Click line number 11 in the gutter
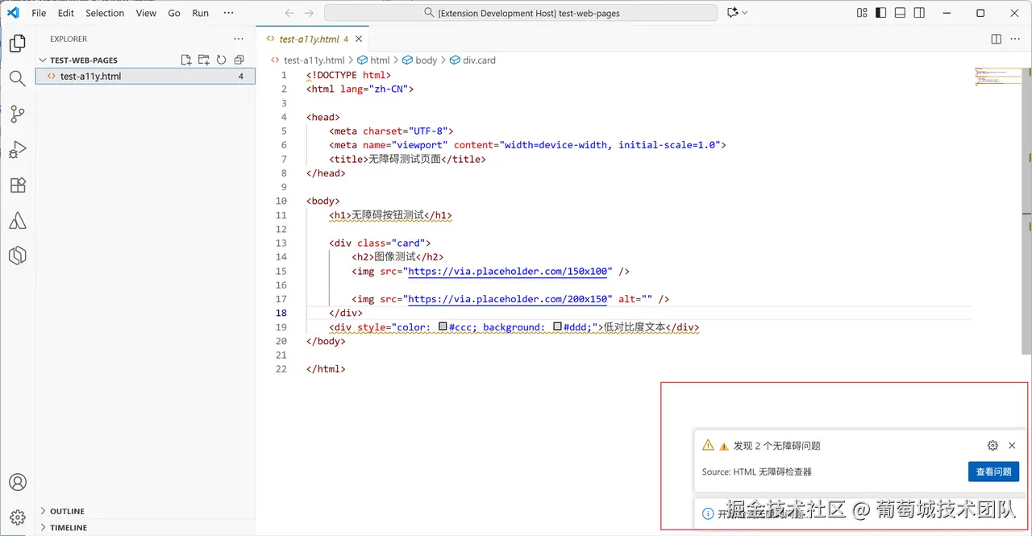This screenshot has width=1032, height=536. 281,215
